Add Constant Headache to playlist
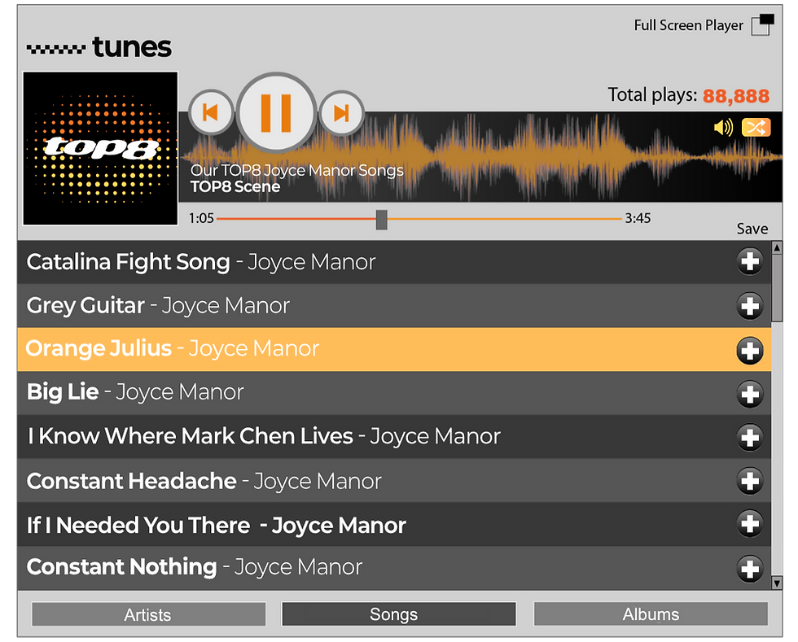The image size is (798, 642). 750,481
